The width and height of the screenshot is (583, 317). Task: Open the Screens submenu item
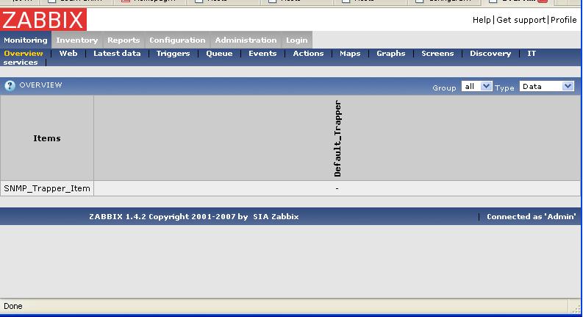[437, 53]
